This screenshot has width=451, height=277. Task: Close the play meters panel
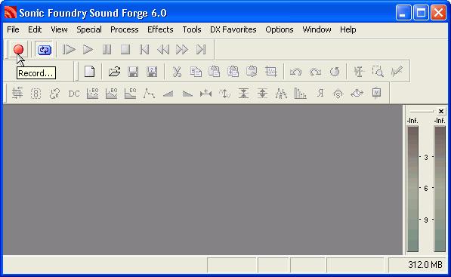441,111
